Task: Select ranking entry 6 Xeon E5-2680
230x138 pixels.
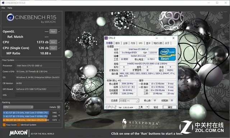Action: [30, 120]
